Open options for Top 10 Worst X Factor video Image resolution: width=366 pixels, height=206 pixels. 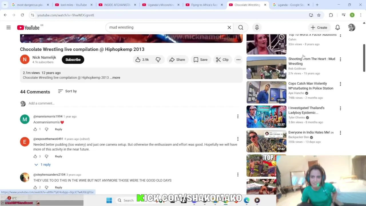[340, 35]
